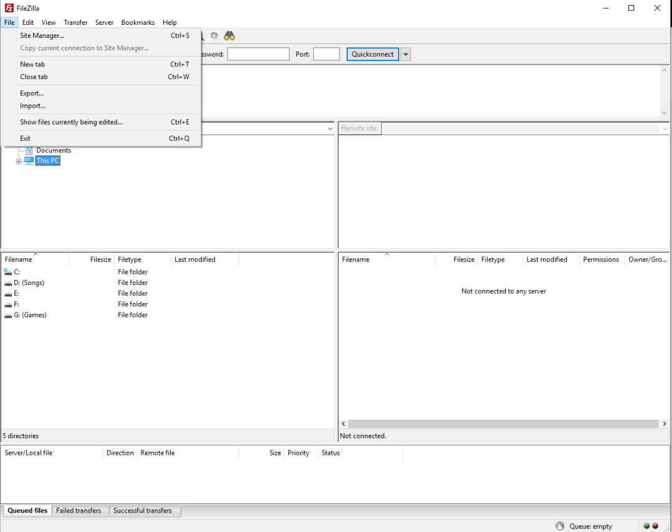Open Quickconnect history dropdown arrow
This screenshot has height=532, width=672.
(x=406, y=54)
